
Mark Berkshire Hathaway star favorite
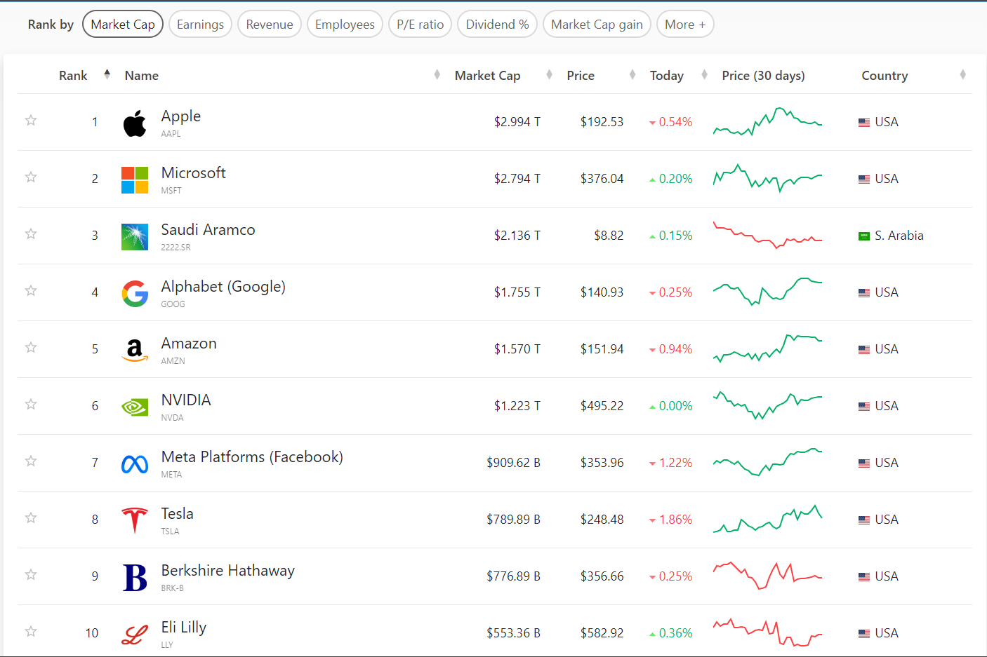pos(31,575)
